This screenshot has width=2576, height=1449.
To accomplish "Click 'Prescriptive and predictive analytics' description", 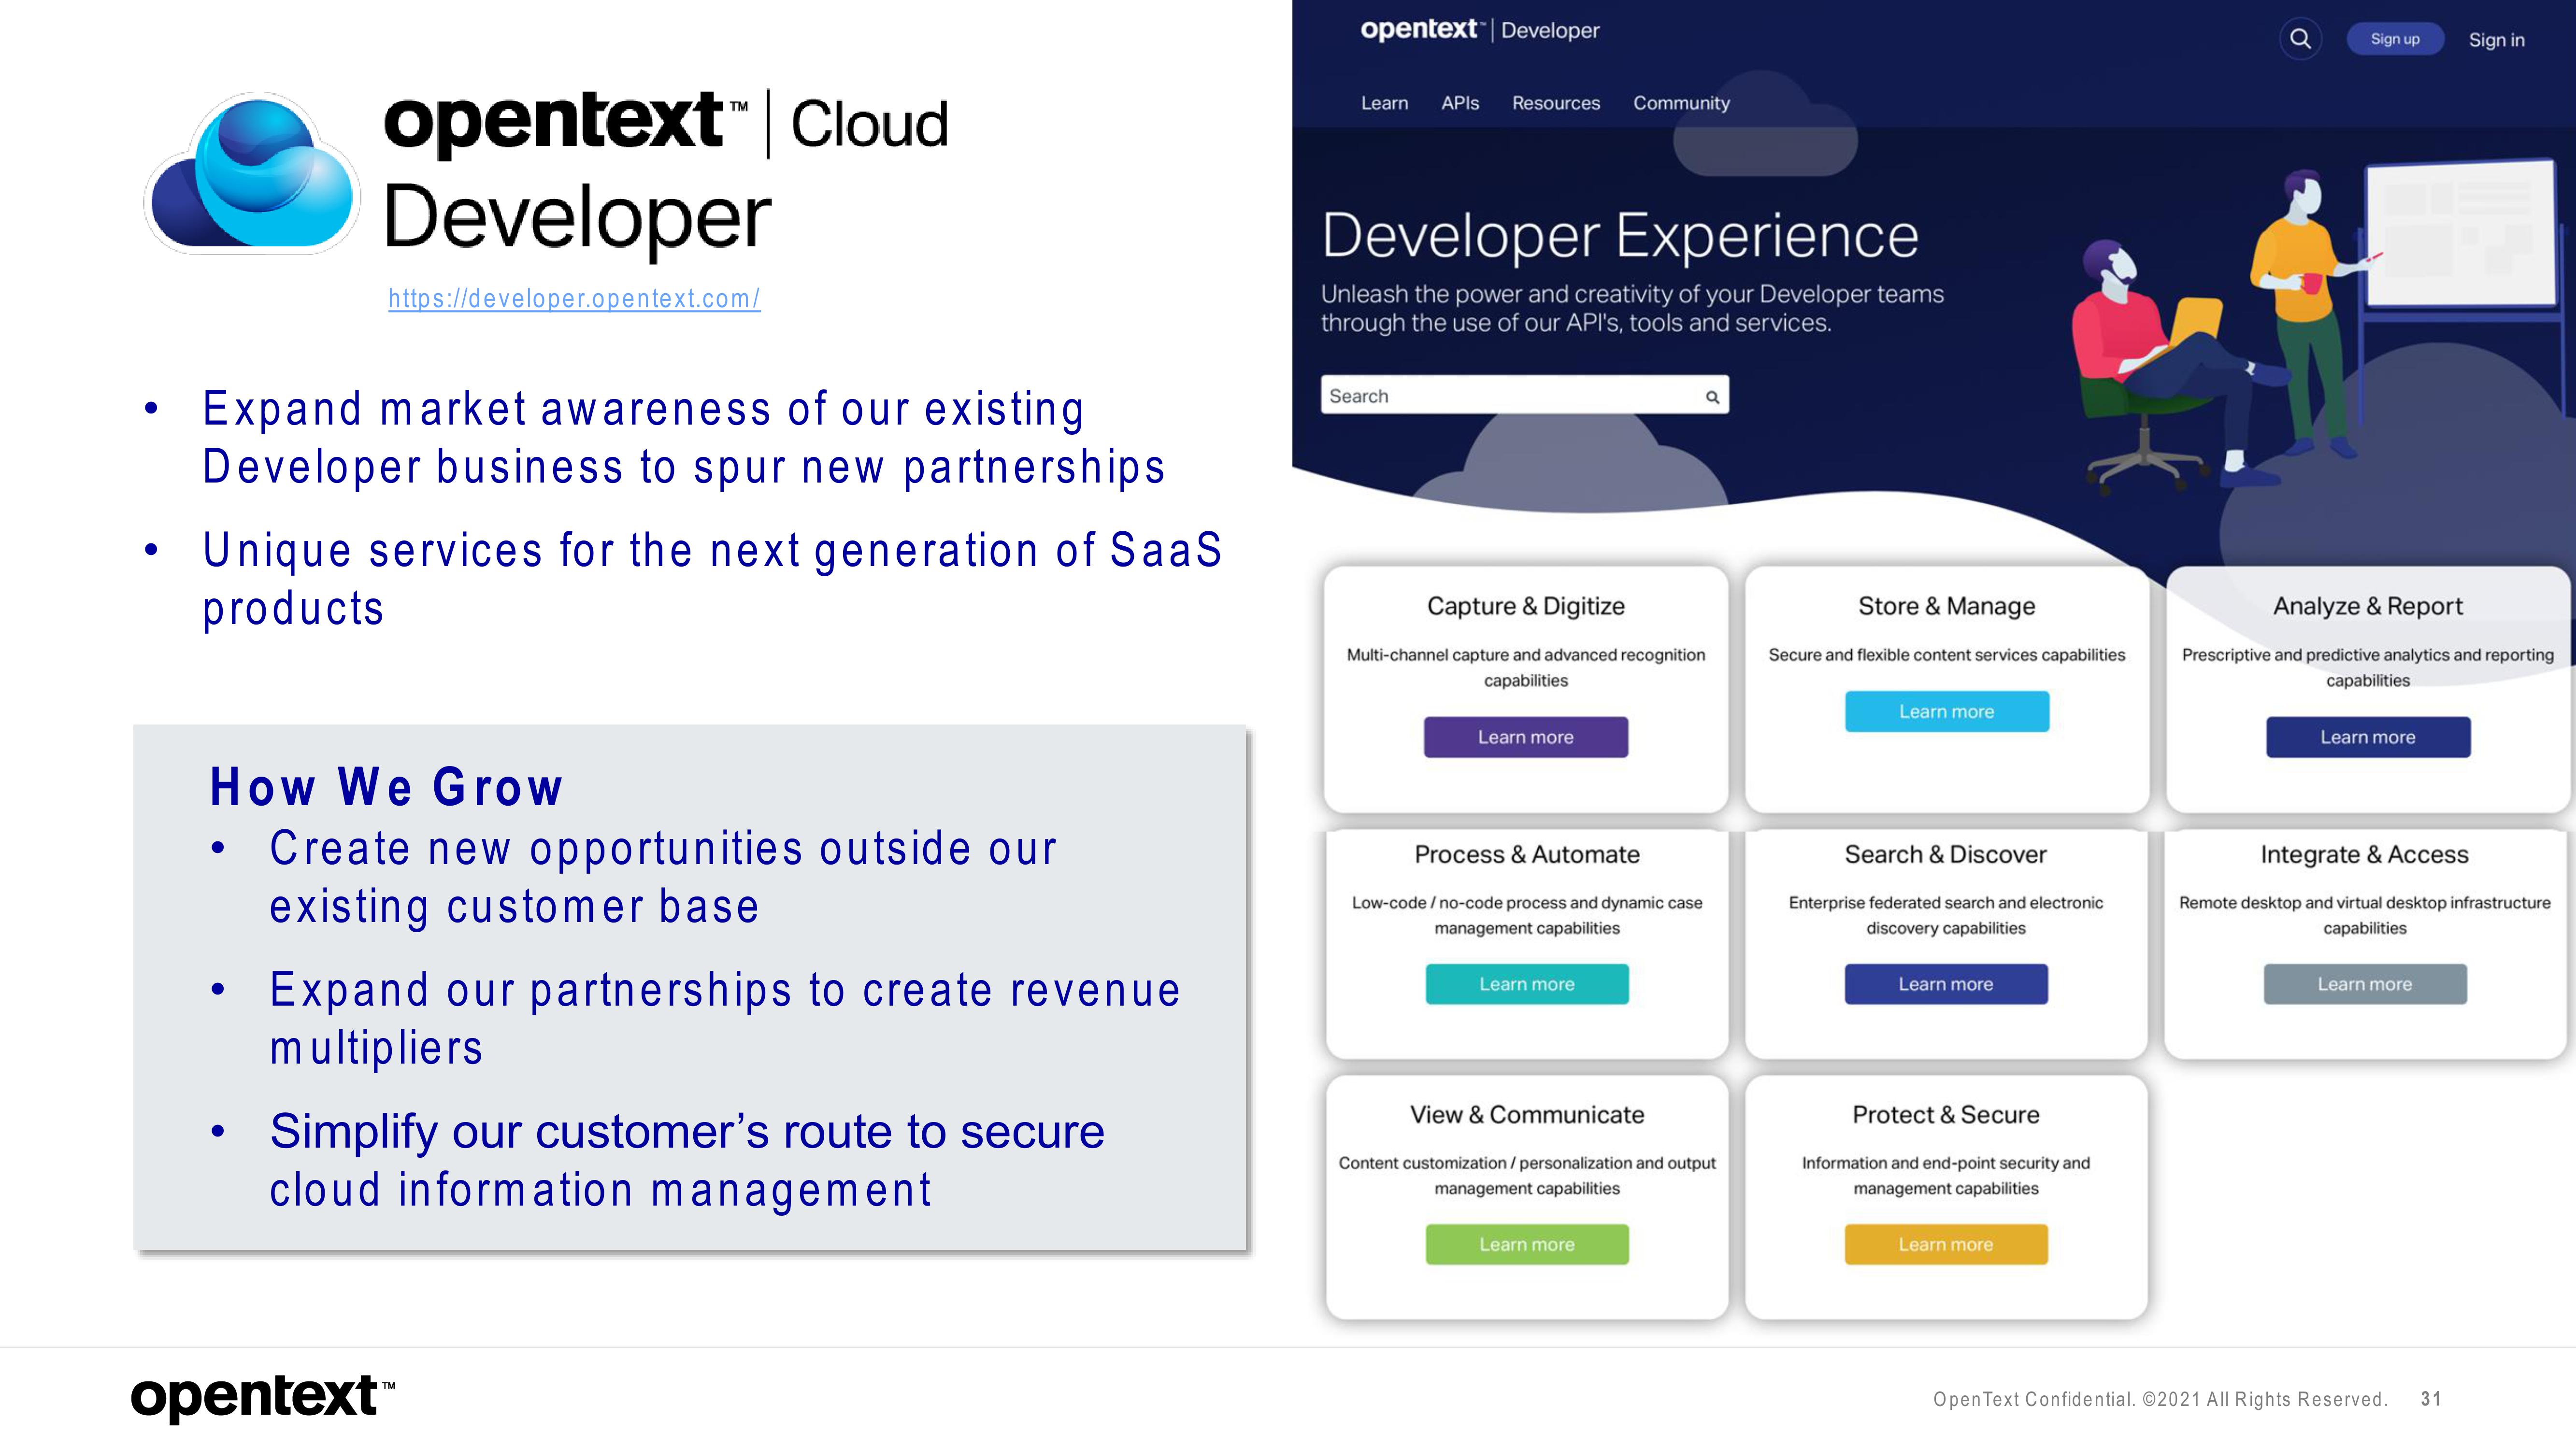I will tap(2367, 668).
